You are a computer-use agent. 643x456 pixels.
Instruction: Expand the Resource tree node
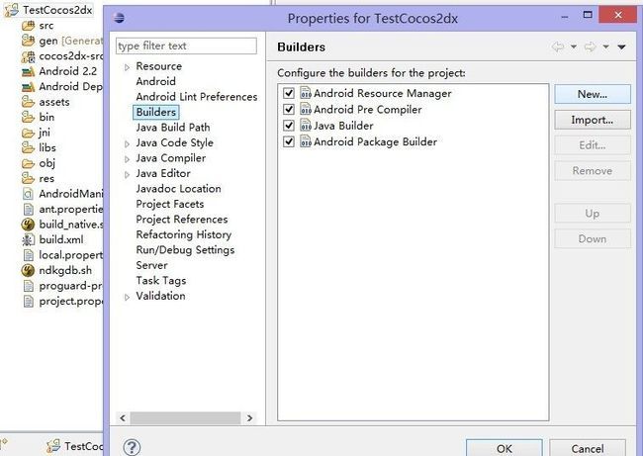(128, 67)
